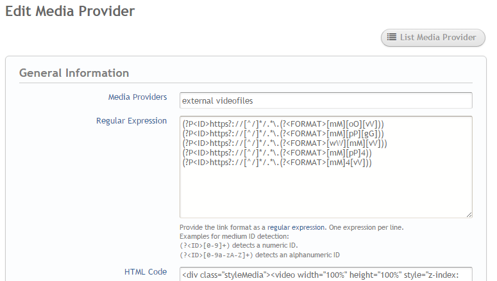Screen dimensions: 497x281
Task: Click the HTML Code field label
Action: click(x=147, y=272)
